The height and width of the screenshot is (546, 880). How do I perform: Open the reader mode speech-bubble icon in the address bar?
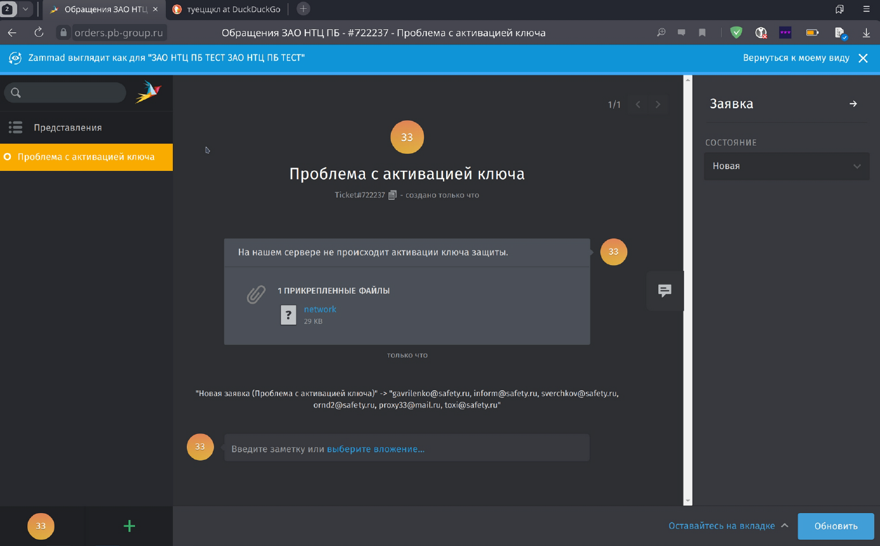pos(682,33)
